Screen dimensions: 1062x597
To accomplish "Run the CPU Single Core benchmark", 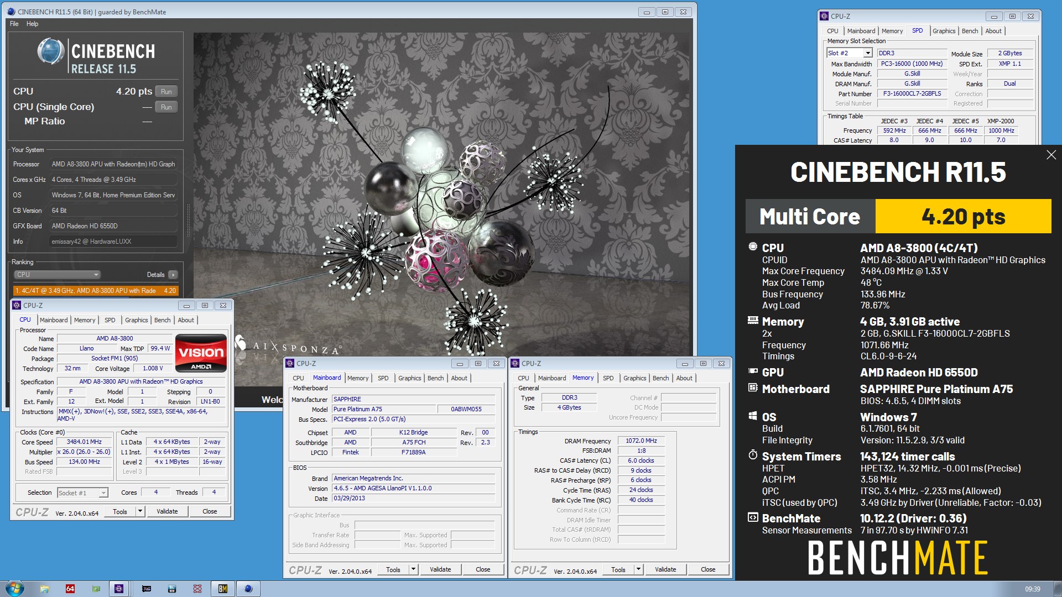I will click(166, 107).
